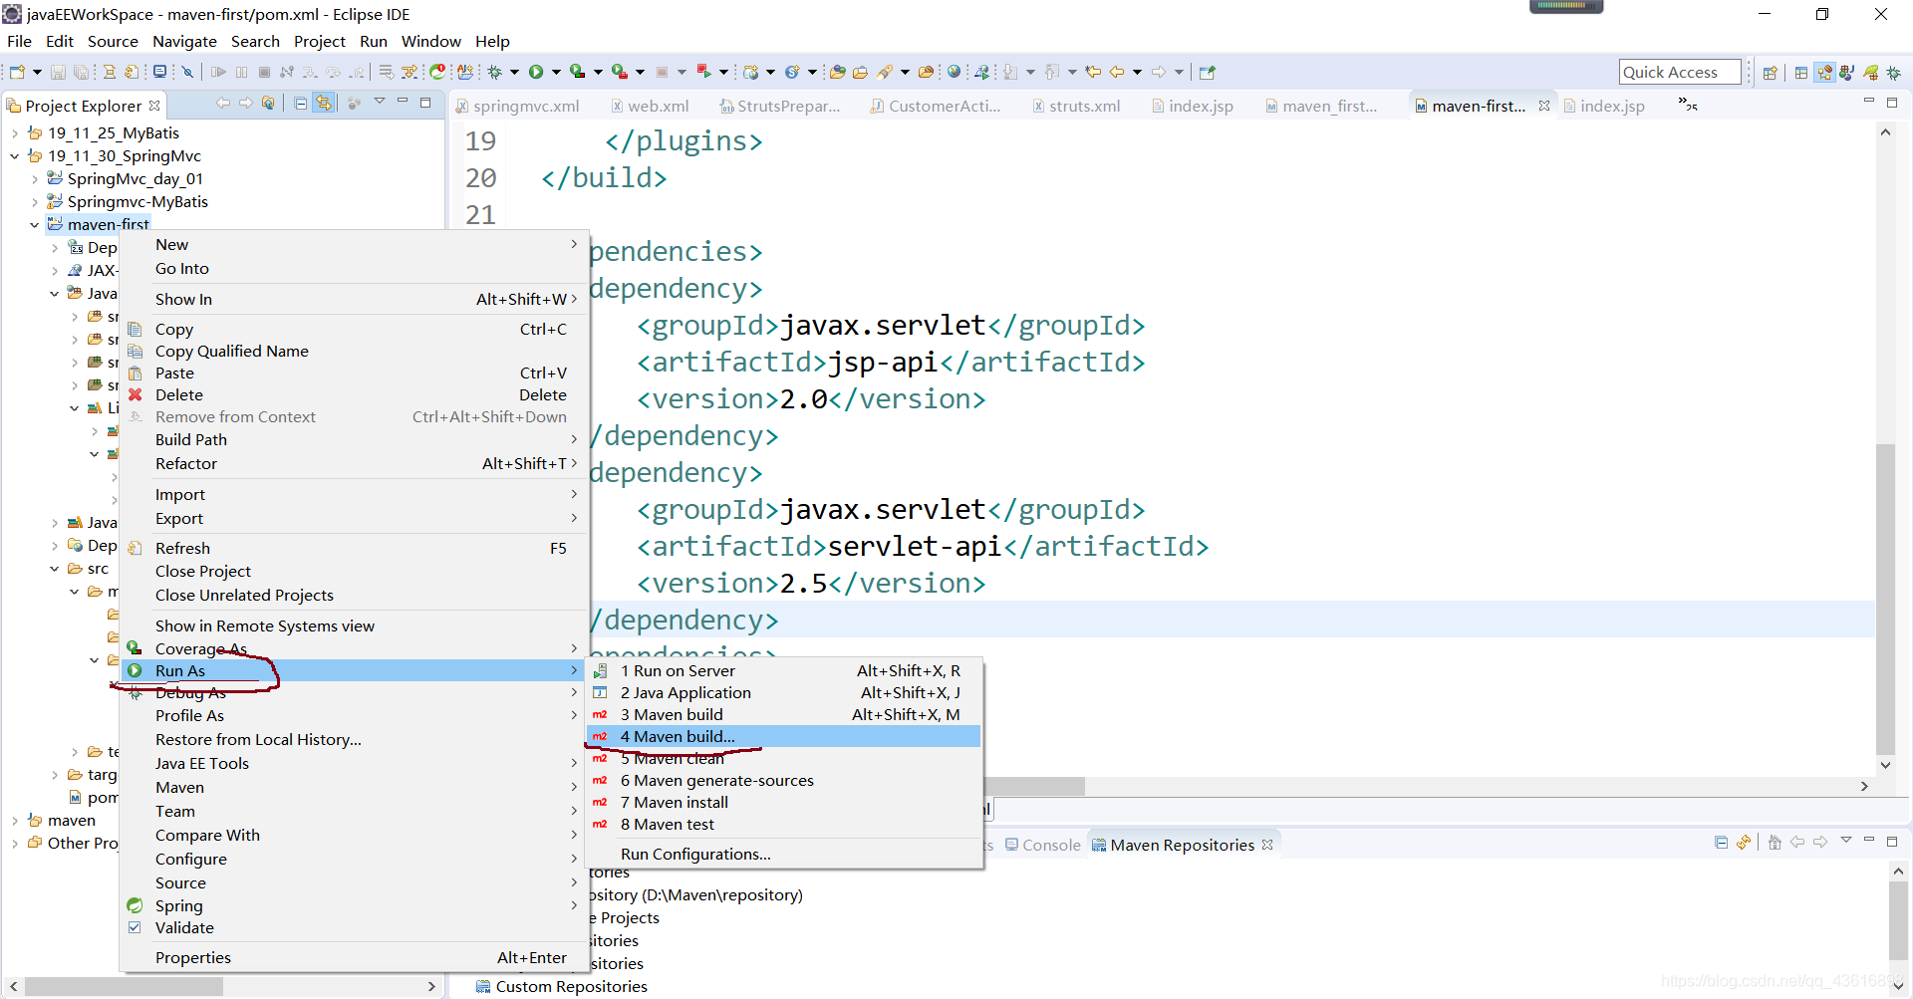Click the green Run launch icon
The height and width of the screenshot is (999, 1913).
(x=536, y=72)
